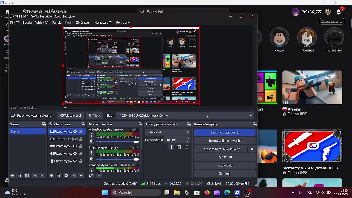Open the Mikrofon/Wejście liniowe options dots
352x198 pixels.
click(92, 135)
